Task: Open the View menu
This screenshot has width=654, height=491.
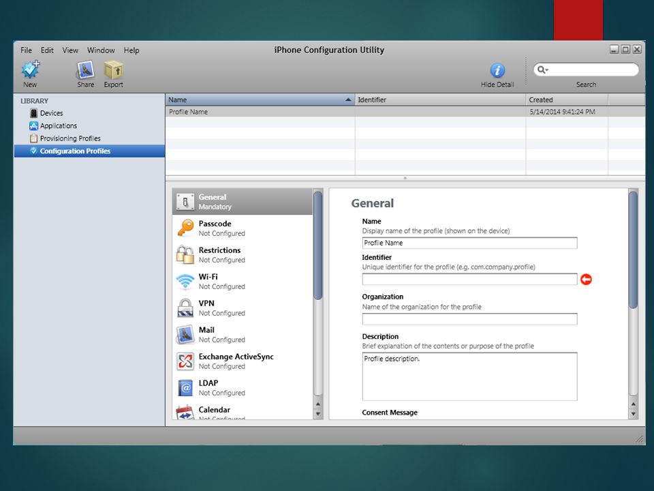Action: pyautogui.click(x=70, y=50)
